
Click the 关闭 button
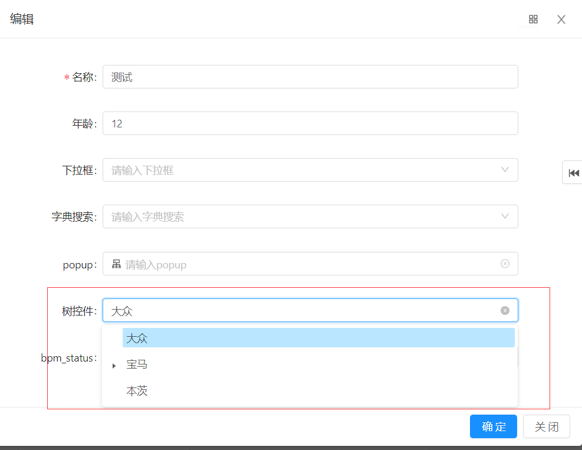point(547,426)
